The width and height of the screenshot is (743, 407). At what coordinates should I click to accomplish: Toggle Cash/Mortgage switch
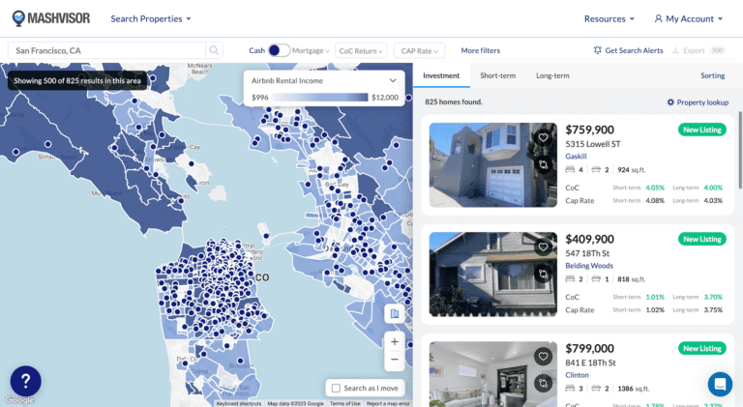[x=279, y=50]
